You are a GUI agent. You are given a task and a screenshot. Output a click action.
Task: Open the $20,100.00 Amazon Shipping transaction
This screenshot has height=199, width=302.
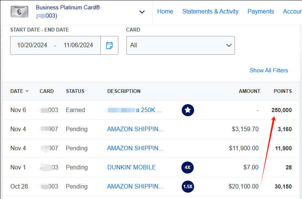[x=135, y=187]
